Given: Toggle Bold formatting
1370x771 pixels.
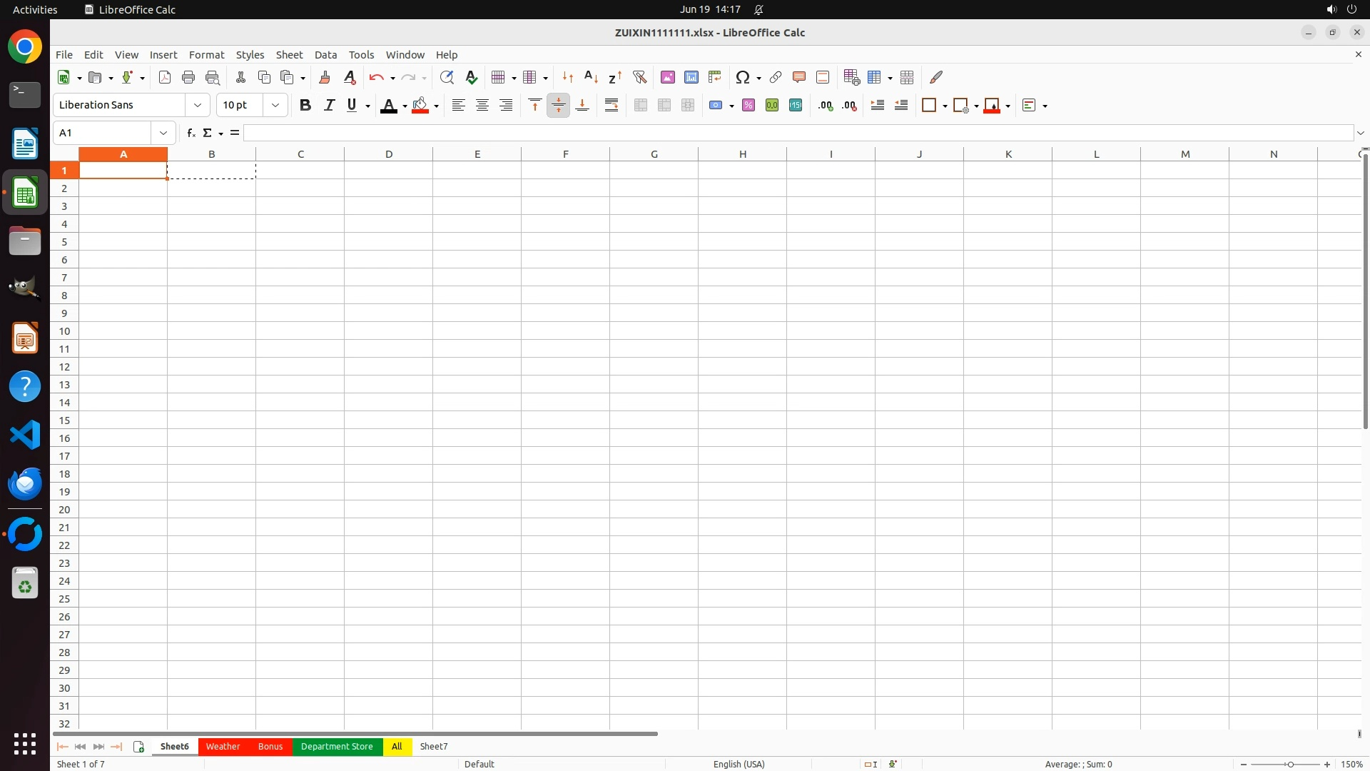Looking at the screenshot, I should pos(305,105).
